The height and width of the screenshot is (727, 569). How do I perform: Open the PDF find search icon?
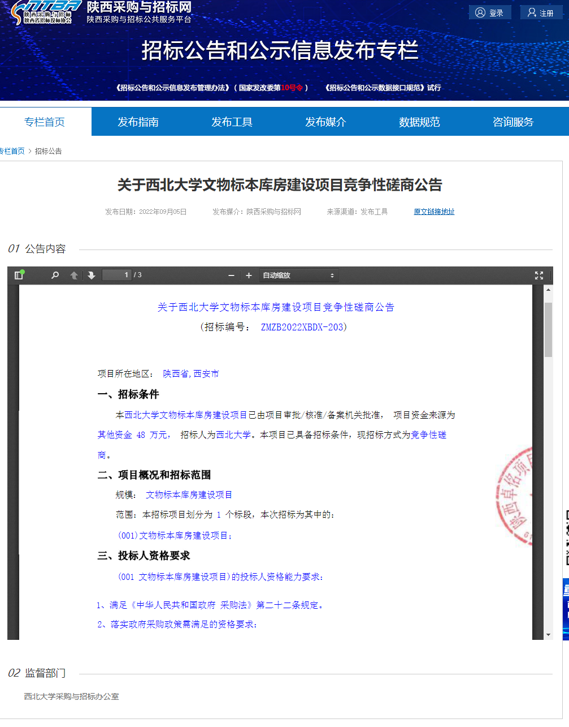coord(55,275)
